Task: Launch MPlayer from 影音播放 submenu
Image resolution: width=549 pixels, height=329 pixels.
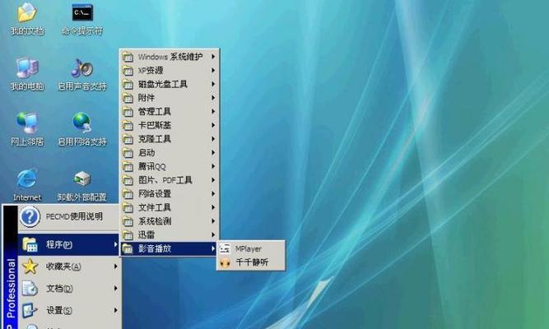Action: (251, 249)
